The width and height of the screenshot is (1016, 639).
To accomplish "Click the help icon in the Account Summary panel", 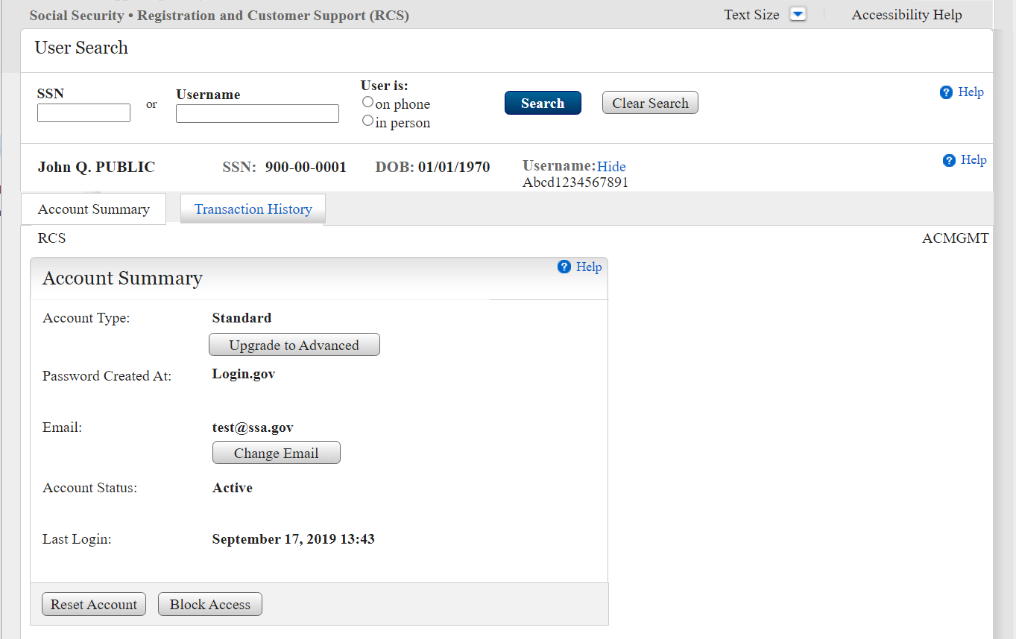I will [x=564, y=267].
